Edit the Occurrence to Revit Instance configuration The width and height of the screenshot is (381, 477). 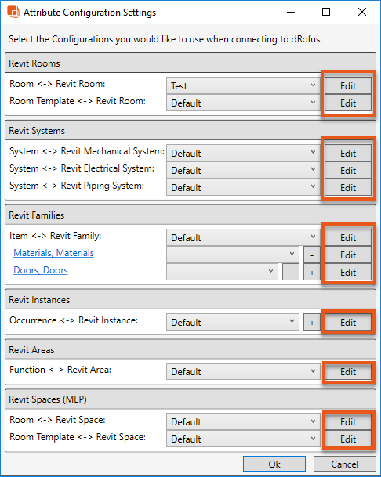point(348,323)
